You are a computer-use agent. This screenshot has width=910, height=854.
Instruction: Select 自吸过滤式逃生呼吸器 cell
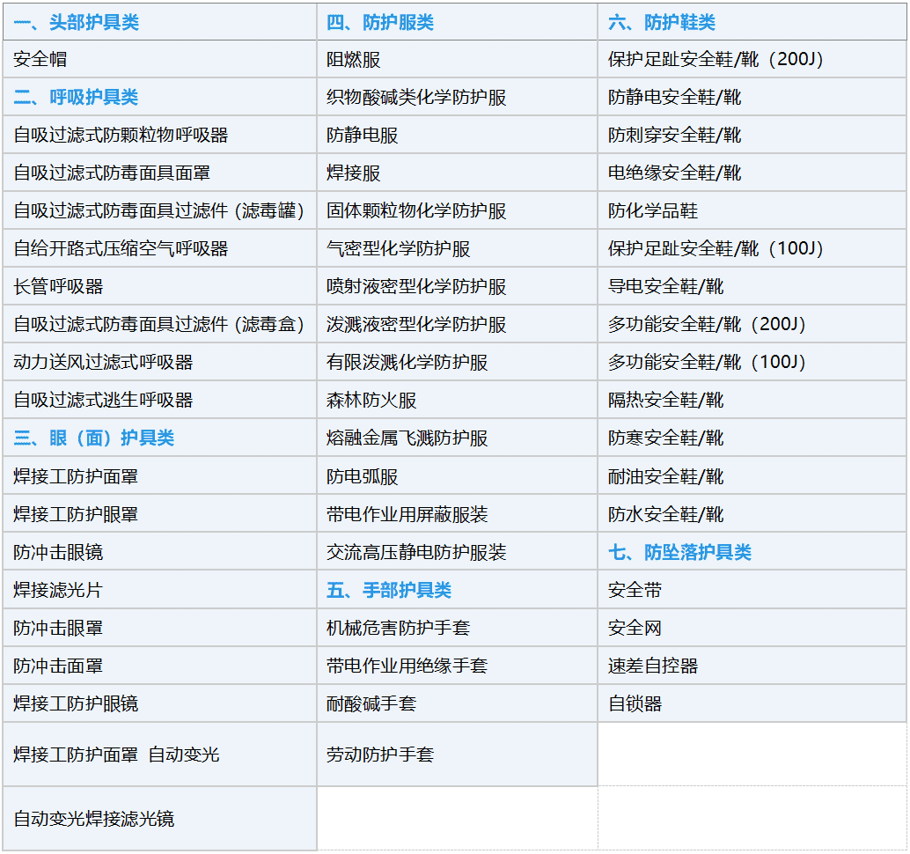(159, 400)
